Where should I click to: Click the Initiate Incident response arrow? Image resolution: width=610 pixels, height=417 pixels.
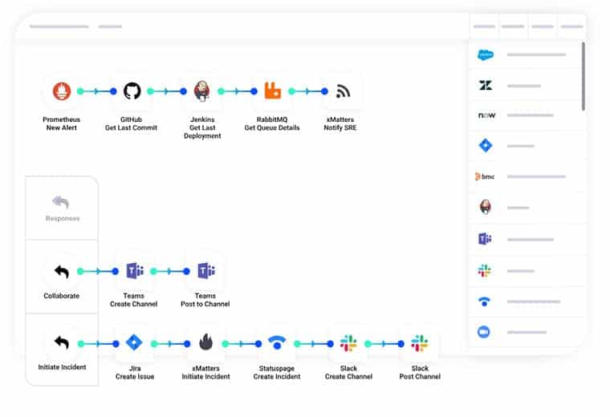[62, 343]
